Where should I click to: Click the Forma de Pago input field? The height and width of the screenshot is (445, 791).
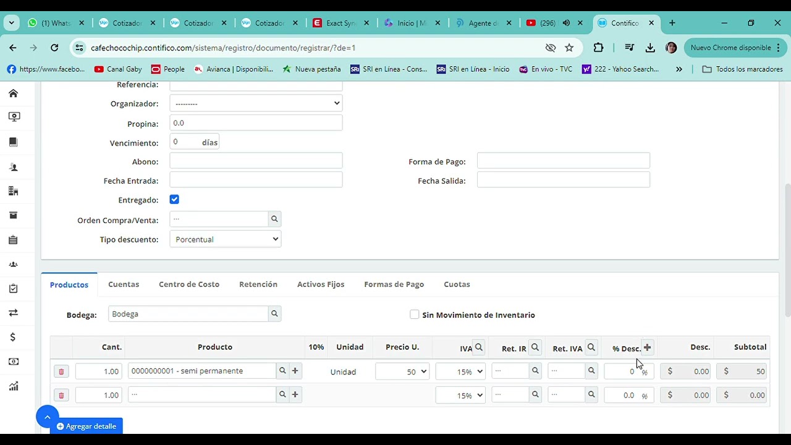coord(564,161)
